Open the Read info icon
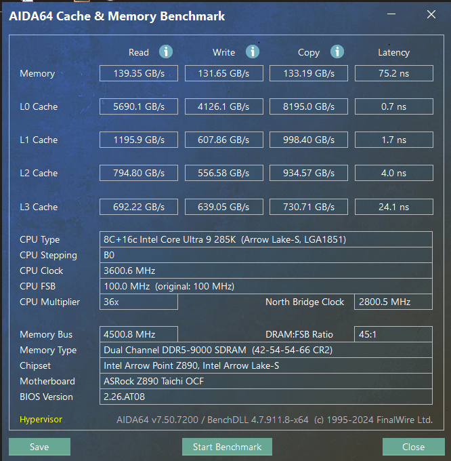 [166, 52]
